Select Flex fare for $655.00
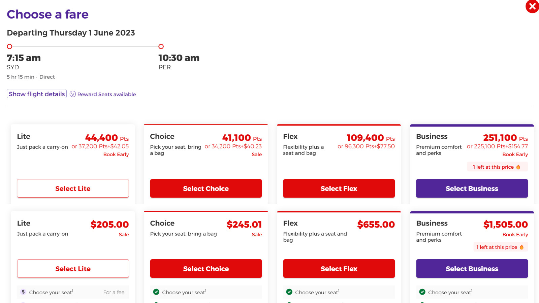The height and width of the screenshot is (303, 539). point(339,269)
